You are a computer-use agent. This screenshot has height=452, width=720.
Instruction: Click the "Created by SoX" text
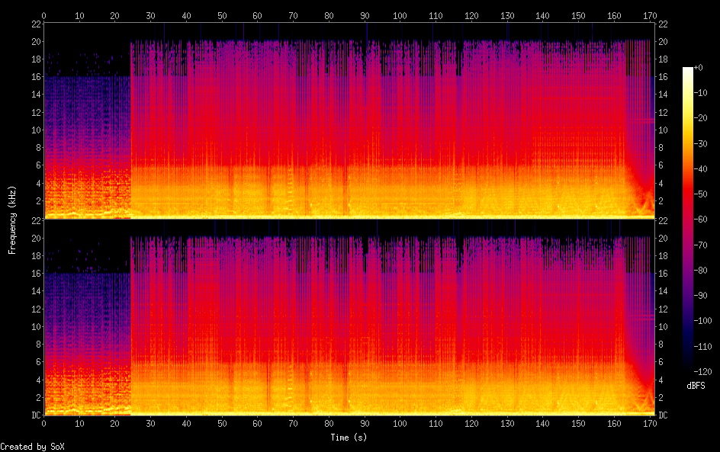[x=27, y=447]
